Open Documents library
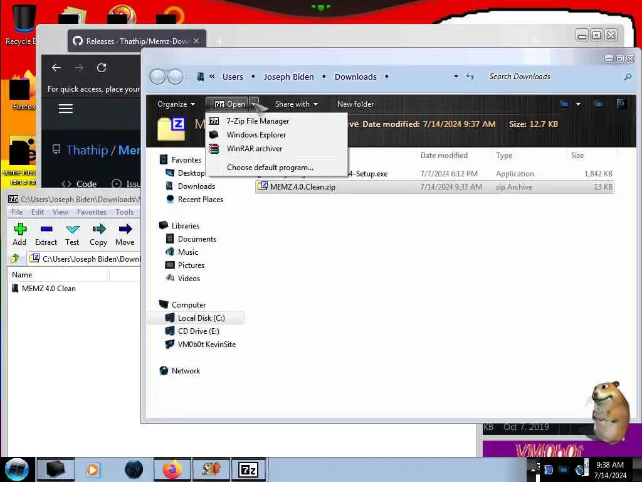Viewport: 642px width, 482px height. 197,239
